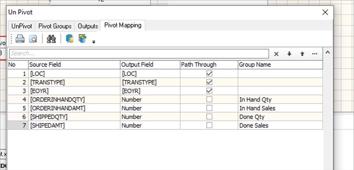Click the In Hand Sales group cell
The width and height of the screenshot is (354, 170).
click(281, 108)
